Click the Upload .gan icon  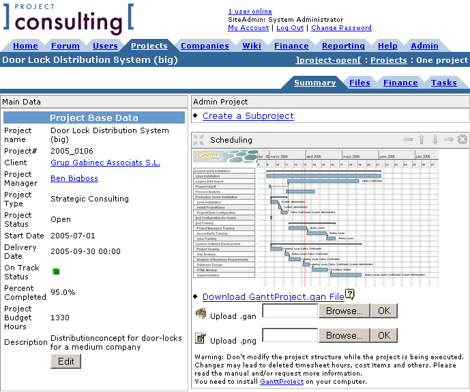pos(201,313)
